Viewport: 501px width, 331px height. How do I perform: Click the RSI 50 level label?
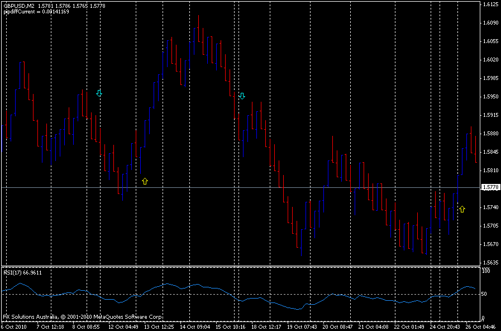484,294
